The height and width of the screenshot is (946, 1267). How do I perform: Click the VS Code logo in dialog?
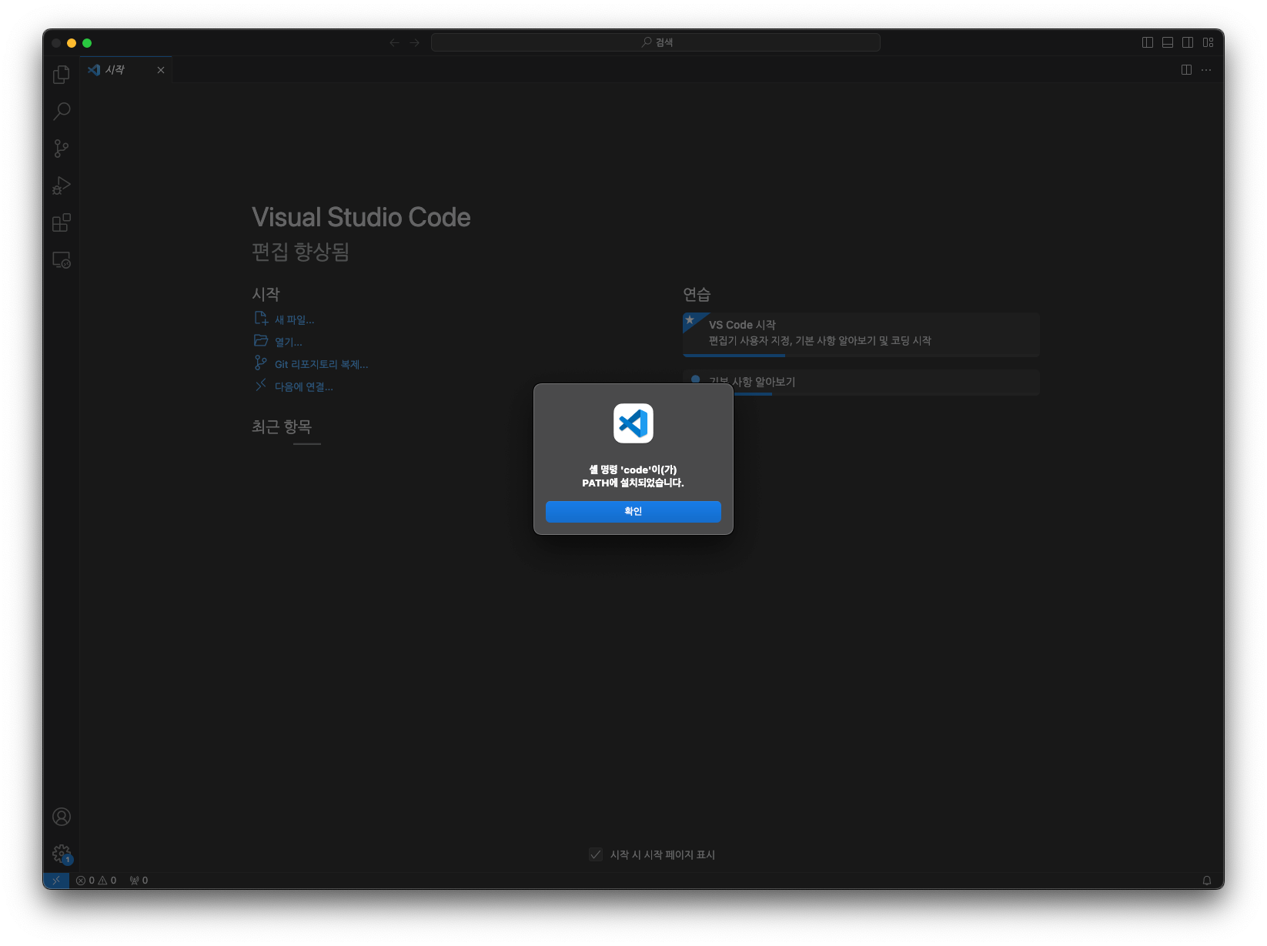pyautogui.click(x=633, y=423)
